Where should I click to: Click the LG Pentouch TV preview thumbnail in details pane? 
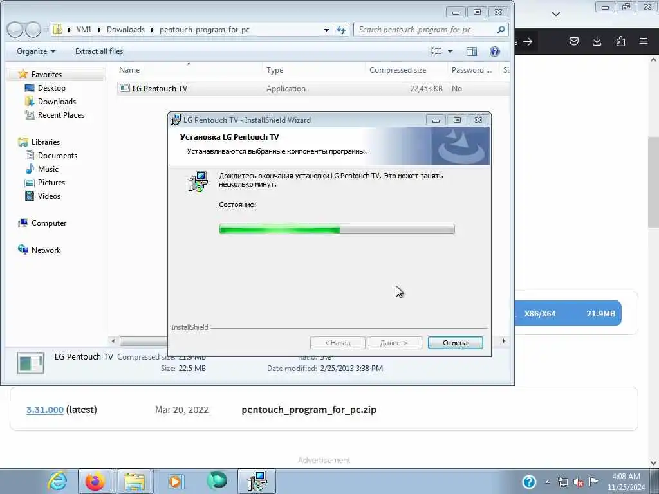click(x=30, y=363)
